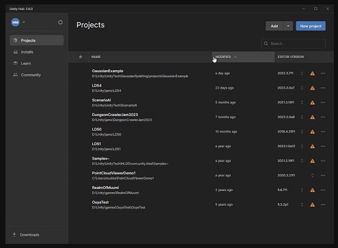Open three-dot menu for OuyaTest project

point(323,205)
